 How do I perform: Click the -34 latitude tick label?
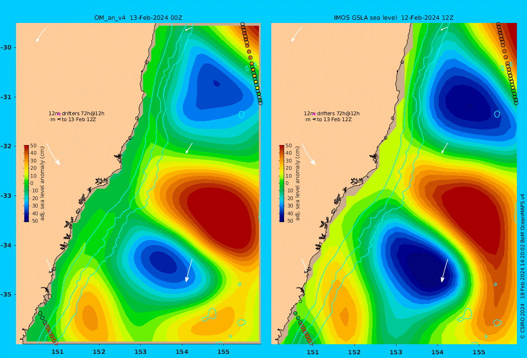[x=6, y=245]
